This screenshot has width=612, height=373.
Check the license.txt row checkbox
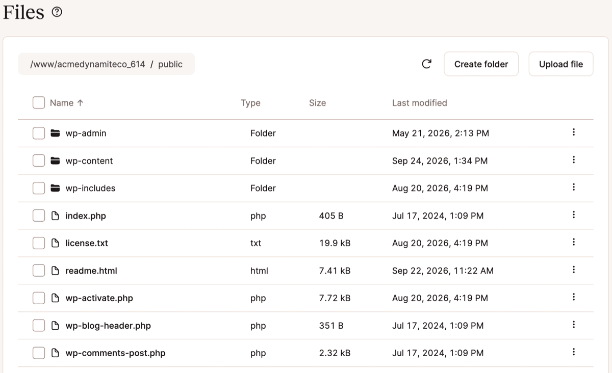coord(39,243)
